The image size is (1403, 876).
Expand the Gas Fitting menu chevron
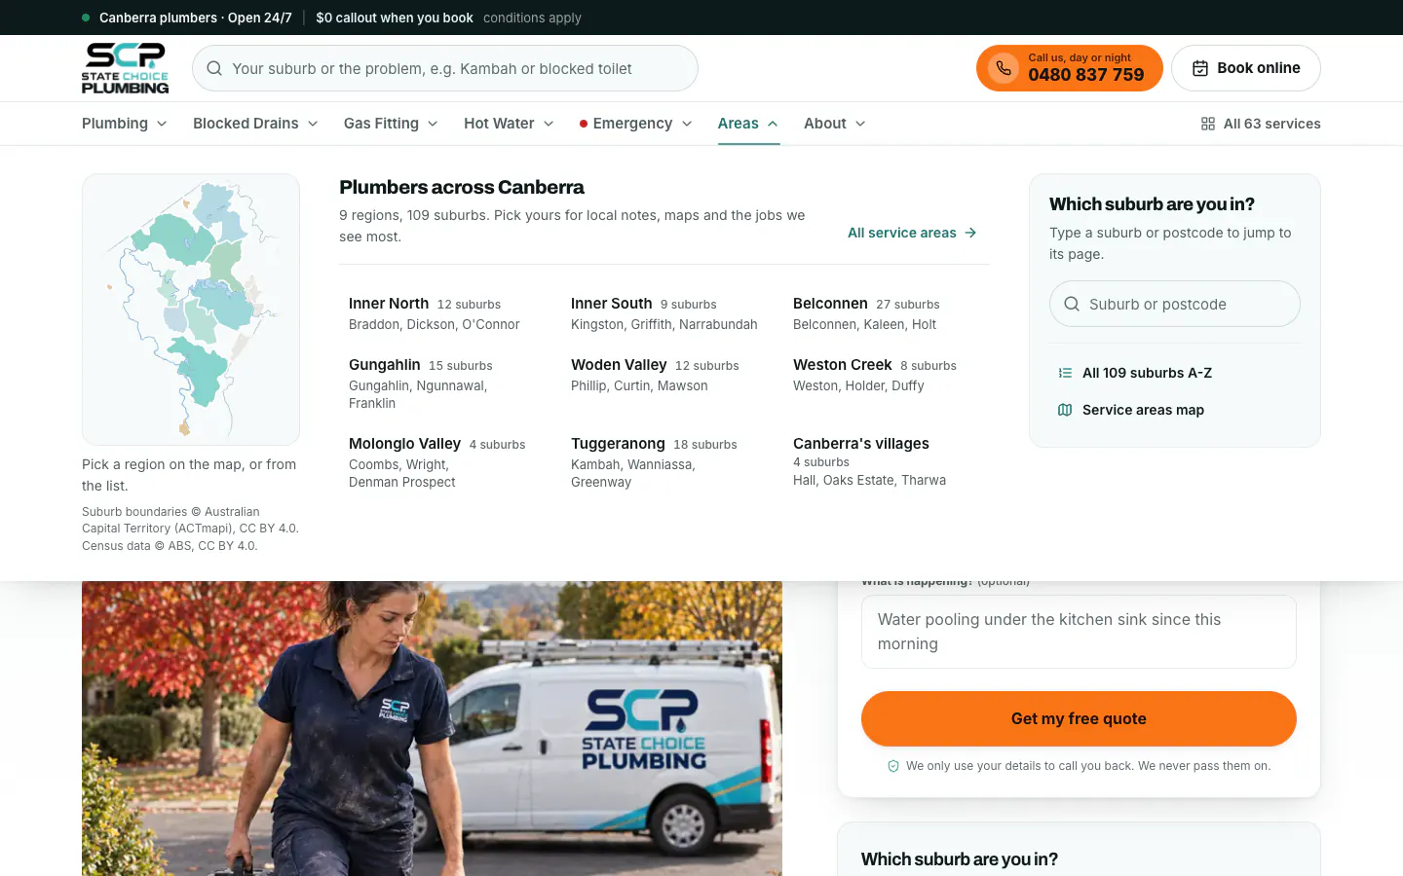(433, 124)
